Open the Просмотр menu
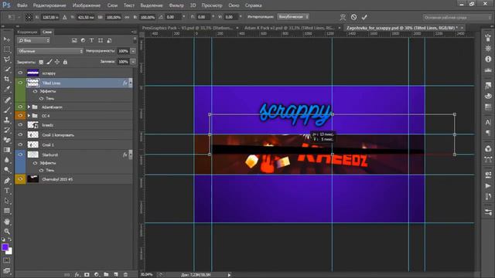This screenshot has height=278, width=495. 212,5
